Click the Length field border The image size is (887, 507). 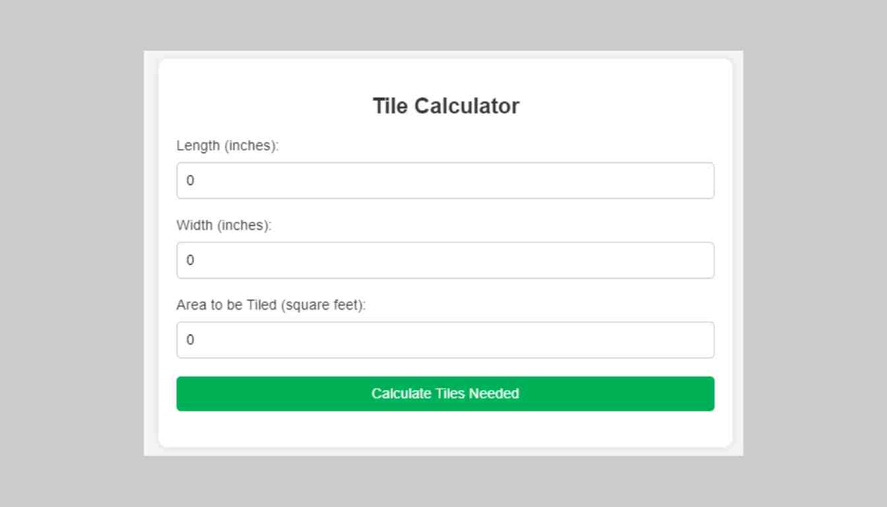(445, 164)
